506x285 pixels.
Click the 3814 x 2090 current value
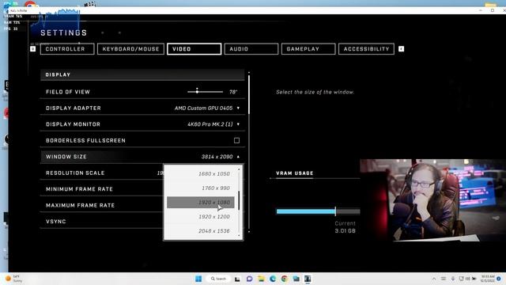pos(217,157)
